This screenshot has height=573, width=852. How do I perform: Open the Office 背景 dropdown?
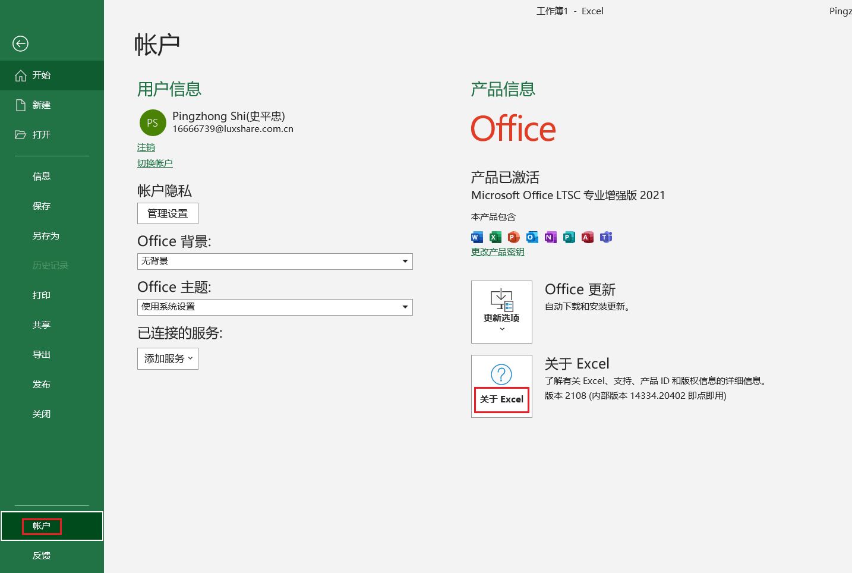274,261
